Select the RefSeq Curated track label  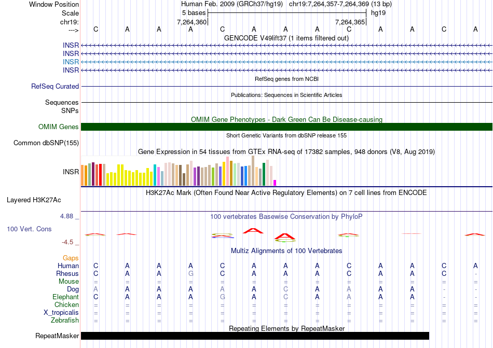point(55,87)
